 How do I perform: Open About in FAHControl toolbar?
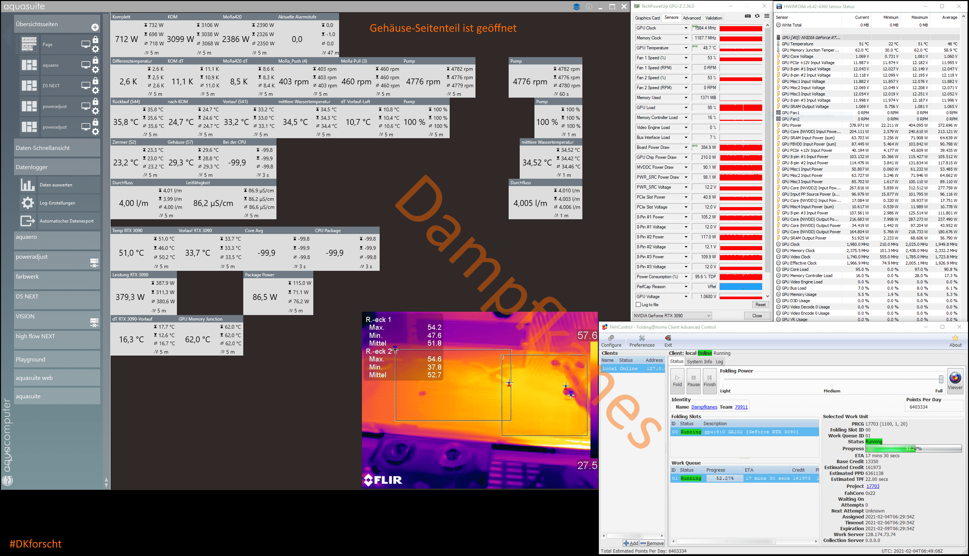click(x=955, y=341)
